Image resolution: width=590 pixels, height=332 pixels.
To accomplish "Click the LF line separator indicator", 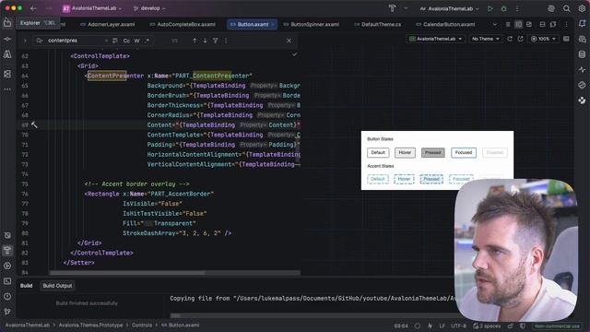I will [442, 326].
